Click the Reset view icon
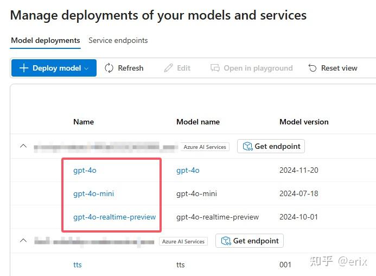The image size is (376, 276). click(313, 68)
